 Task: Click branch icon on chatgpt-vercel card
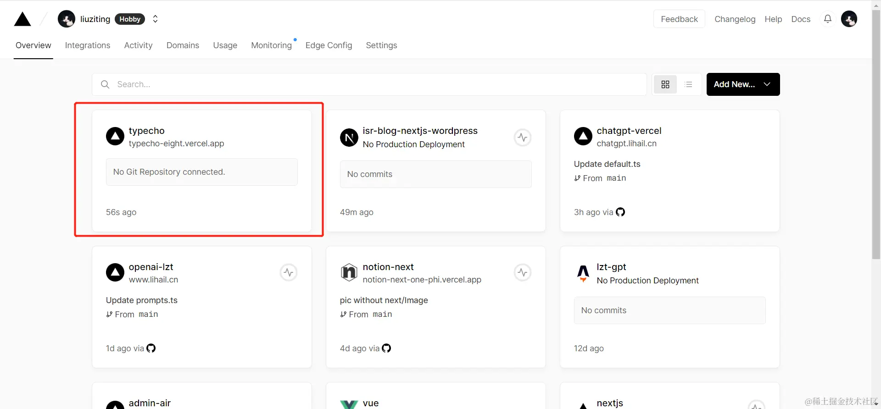[577, 178]
